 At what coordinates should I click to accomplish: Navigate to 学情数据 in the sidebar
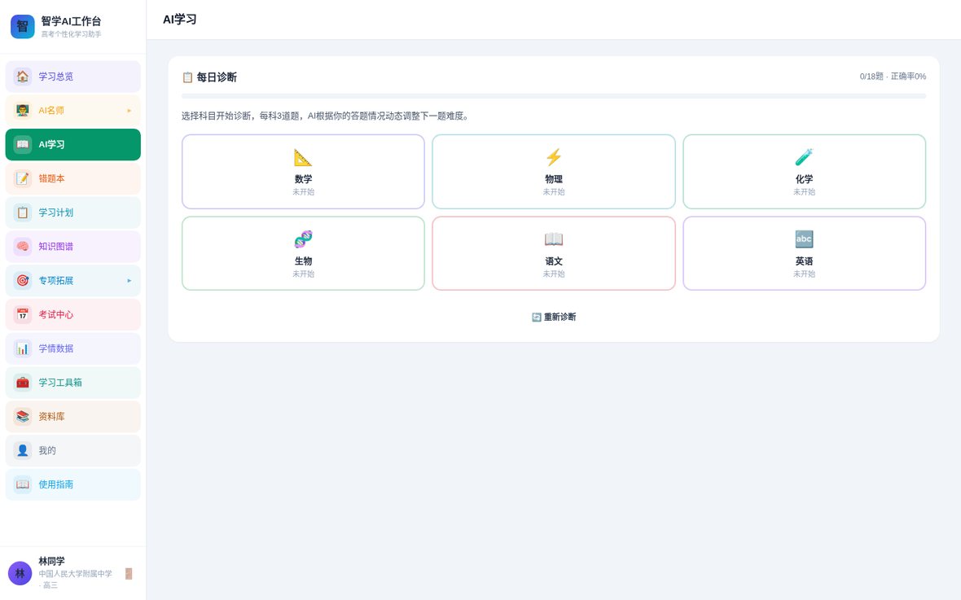[73, 348]
